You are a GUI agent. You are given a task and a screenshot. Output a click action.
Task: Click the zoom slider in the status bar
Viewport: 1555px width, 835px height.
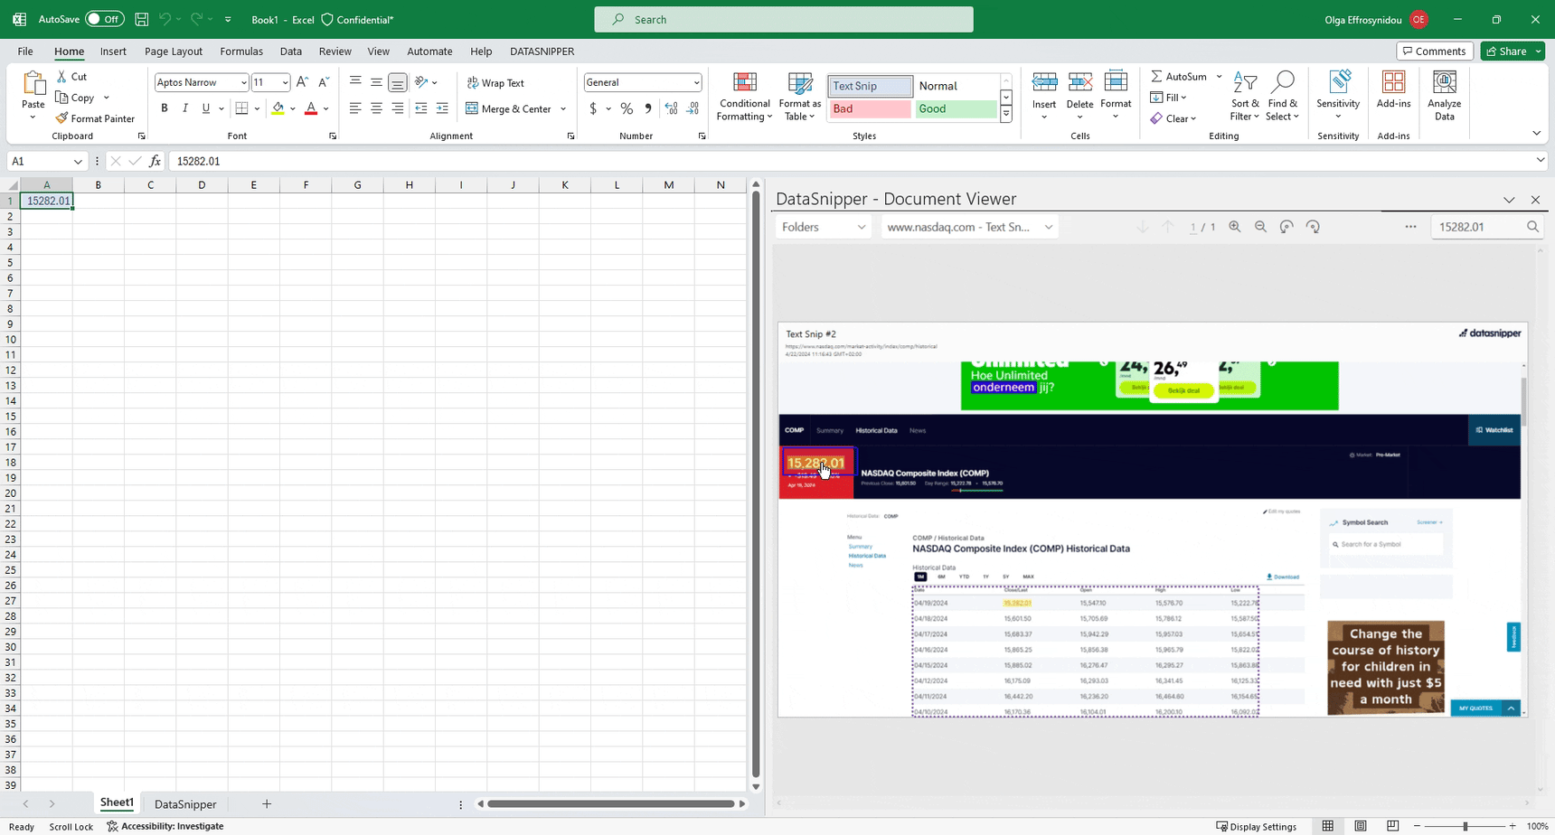pos(1465,826)
